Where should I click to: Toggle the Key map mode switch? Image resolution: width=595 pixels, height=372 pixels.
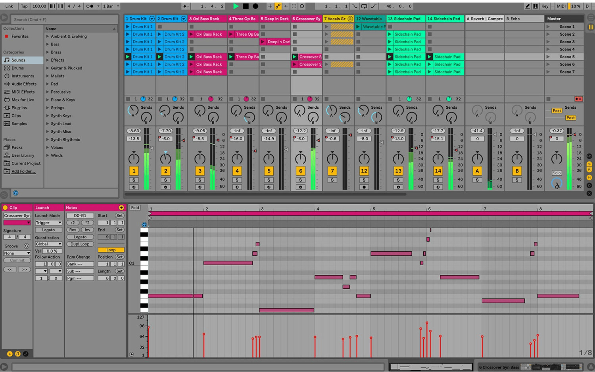click(x=545, y=6)
